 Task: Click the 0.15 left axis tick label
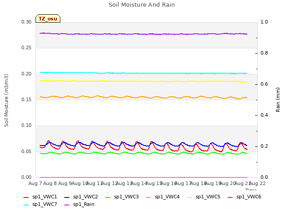point(27,99)
